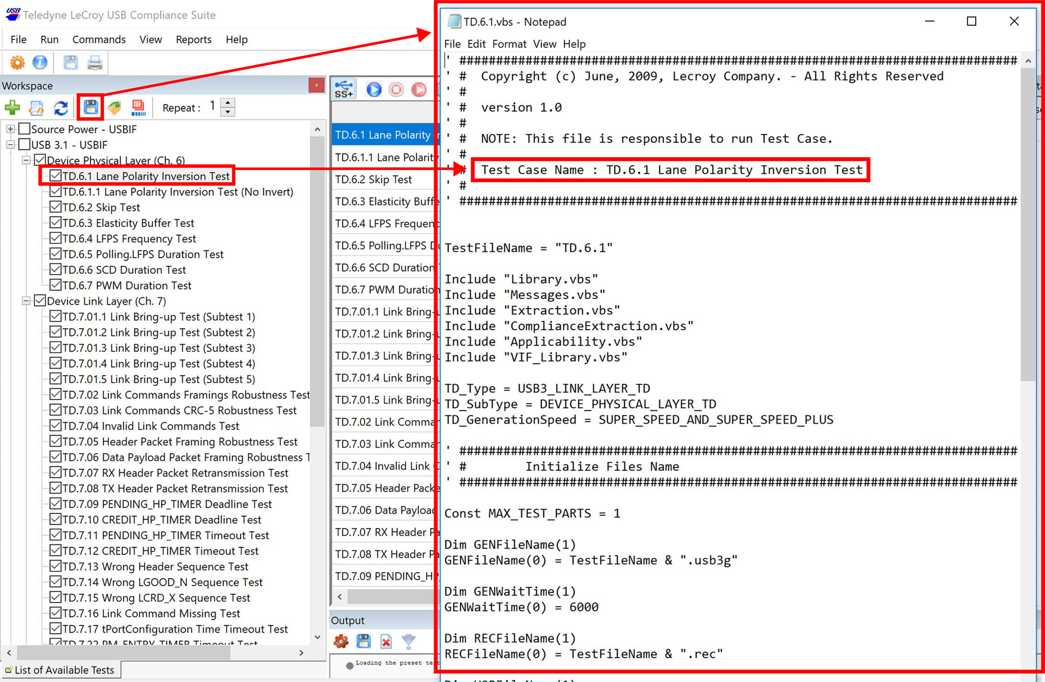Click the gear icon in Output panel

click(x=341, y=642)
